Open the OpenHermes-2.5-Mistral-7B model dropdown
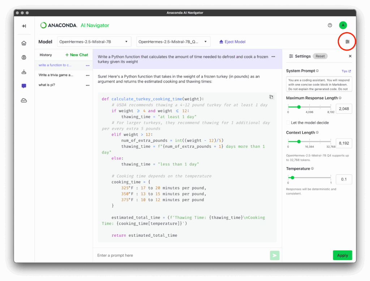The height and width of the screenshot is (281, 370). pos(94,42)
